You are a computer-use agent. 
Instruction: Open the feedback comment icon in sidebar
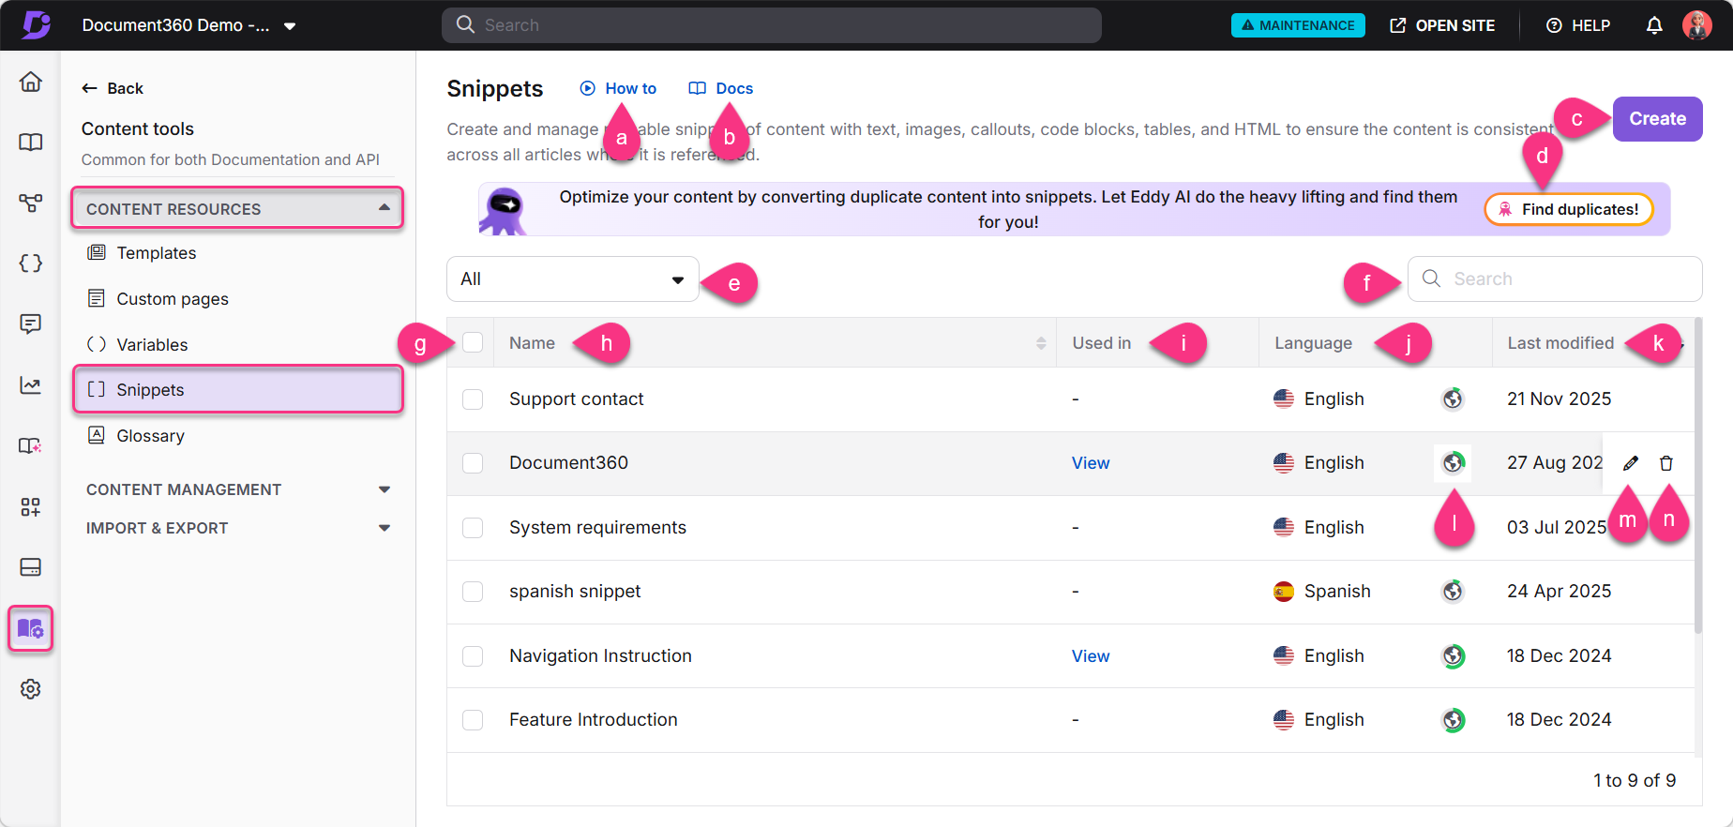click(31, 324)
